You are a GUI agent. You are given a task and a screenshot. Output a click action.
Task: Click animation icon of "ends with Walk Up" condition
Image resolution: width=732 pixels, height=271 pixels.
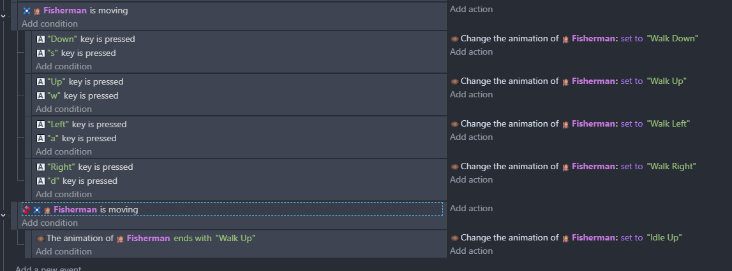pyautogui.click(x=40, y=239)
